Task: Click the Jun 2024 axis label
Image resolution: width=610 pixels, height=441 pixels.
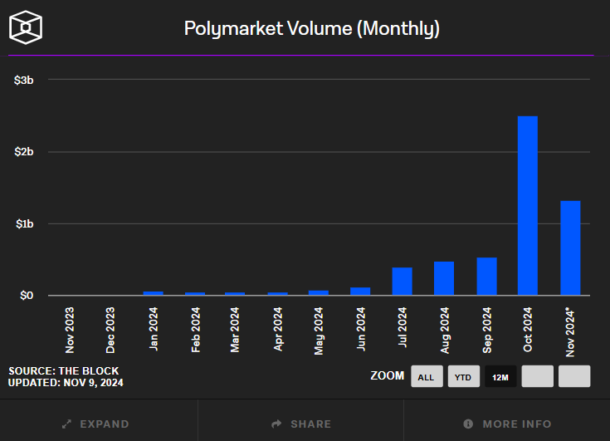Action: (361, 331)
